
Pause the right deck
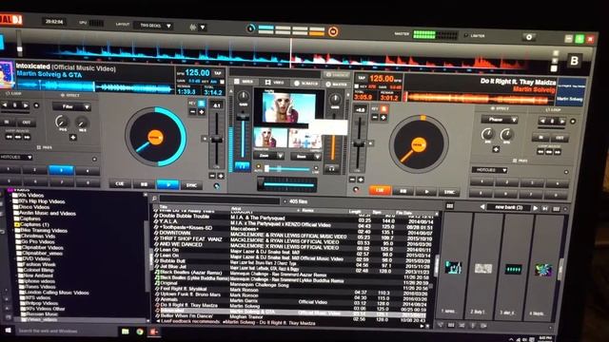[403, 191]
